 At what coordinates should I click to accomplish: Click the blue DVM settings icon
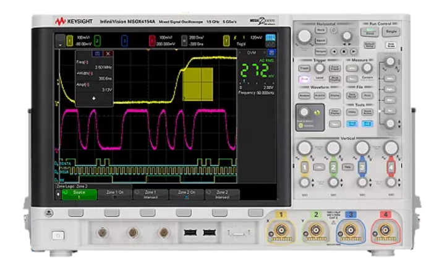[271, 53]
